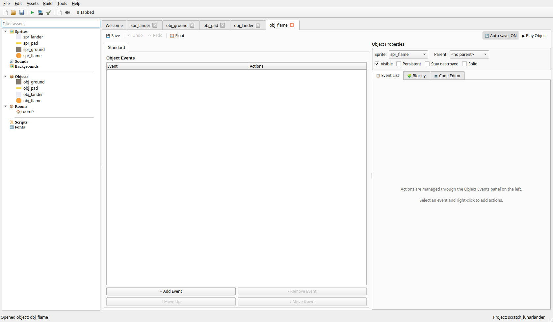Click the Event column header

pyautogui.click(x=178, y=66)
